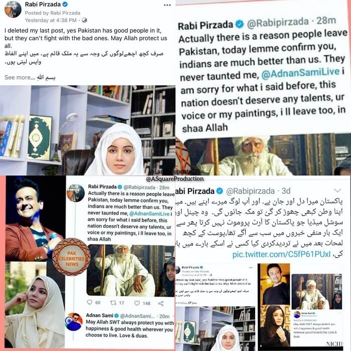Open the three-dot menu on Facebook post

tap(167, 5)
